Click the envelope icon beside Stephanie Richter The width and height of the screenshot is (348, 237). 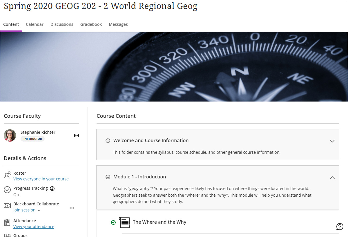coord(77,135)
